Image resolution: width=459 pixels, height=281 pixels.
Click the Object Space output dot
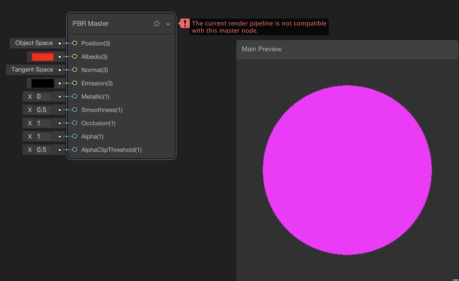59,44
